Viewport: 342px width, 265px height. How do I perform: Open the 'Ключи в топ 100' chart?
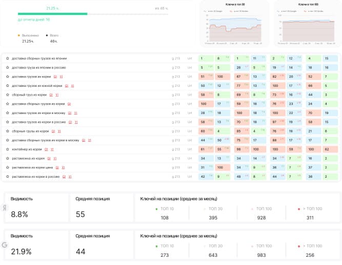(x=306, y=25)
